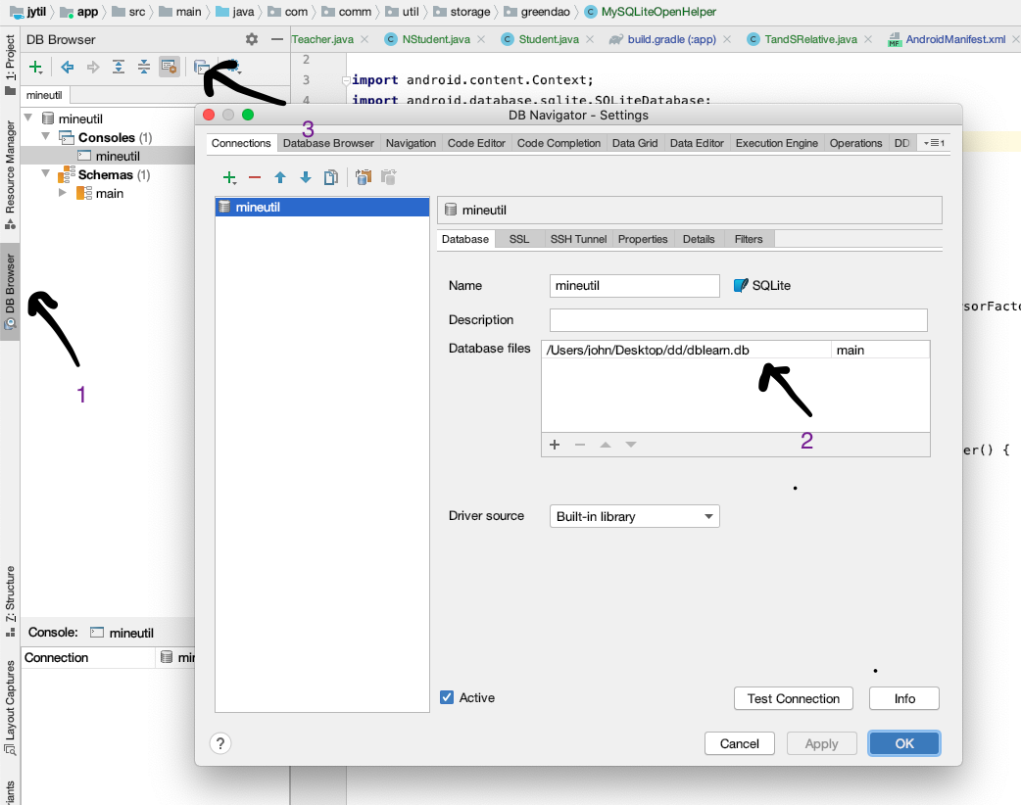Collapse the Consoles tree node
This screenshot has height=805, width=1021.
tap(46, 137)
